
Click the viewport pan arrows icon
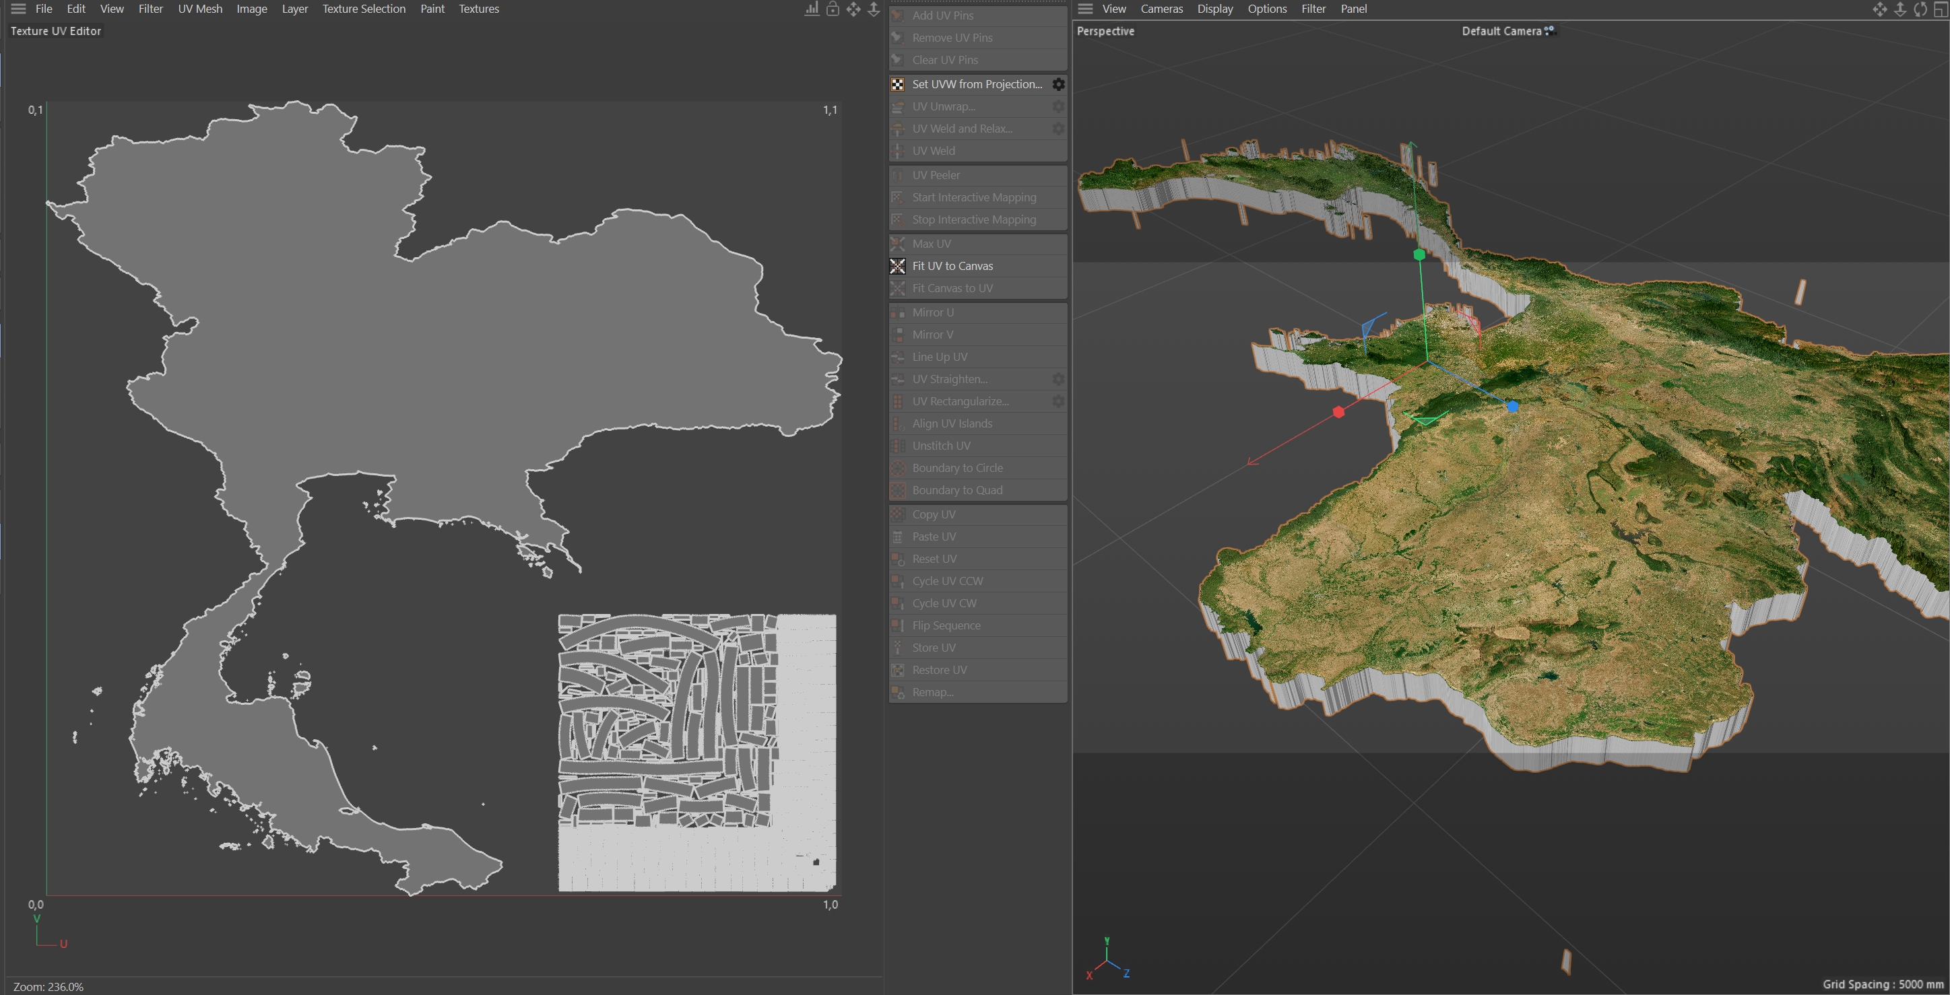click(x=1879, y=9)
